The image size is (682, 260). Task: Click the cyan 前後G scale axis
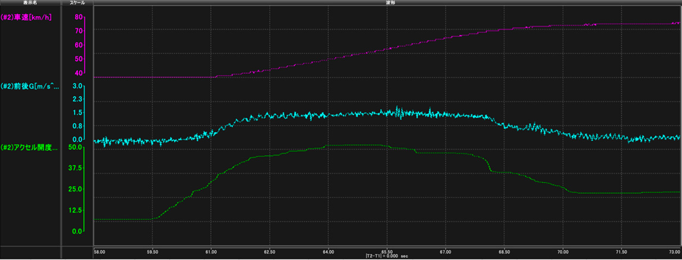[x=86, y=113]
